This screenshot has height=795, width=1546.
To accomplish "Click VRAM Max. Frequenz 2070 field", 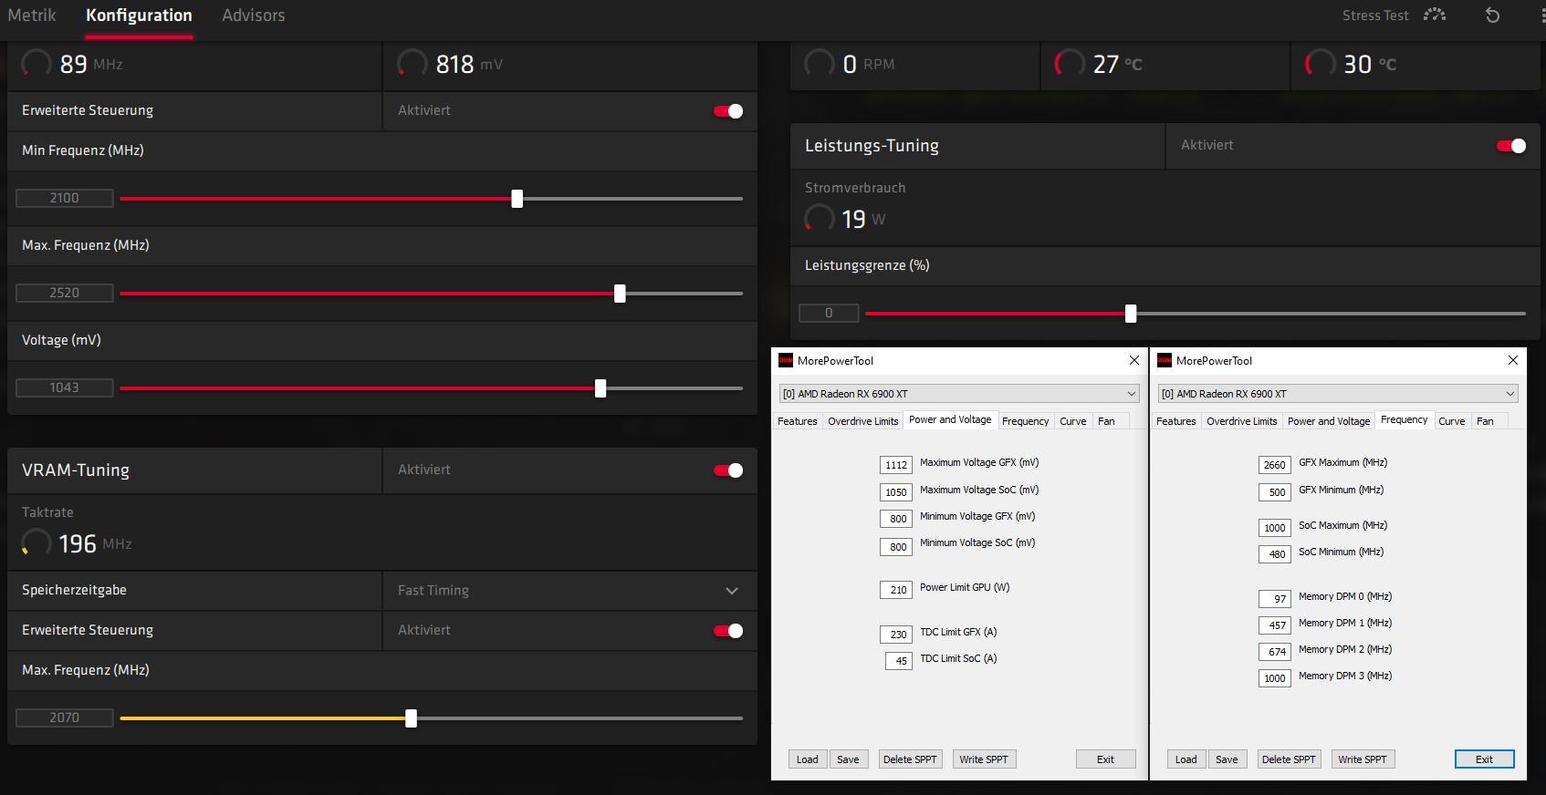I will 65,718.
